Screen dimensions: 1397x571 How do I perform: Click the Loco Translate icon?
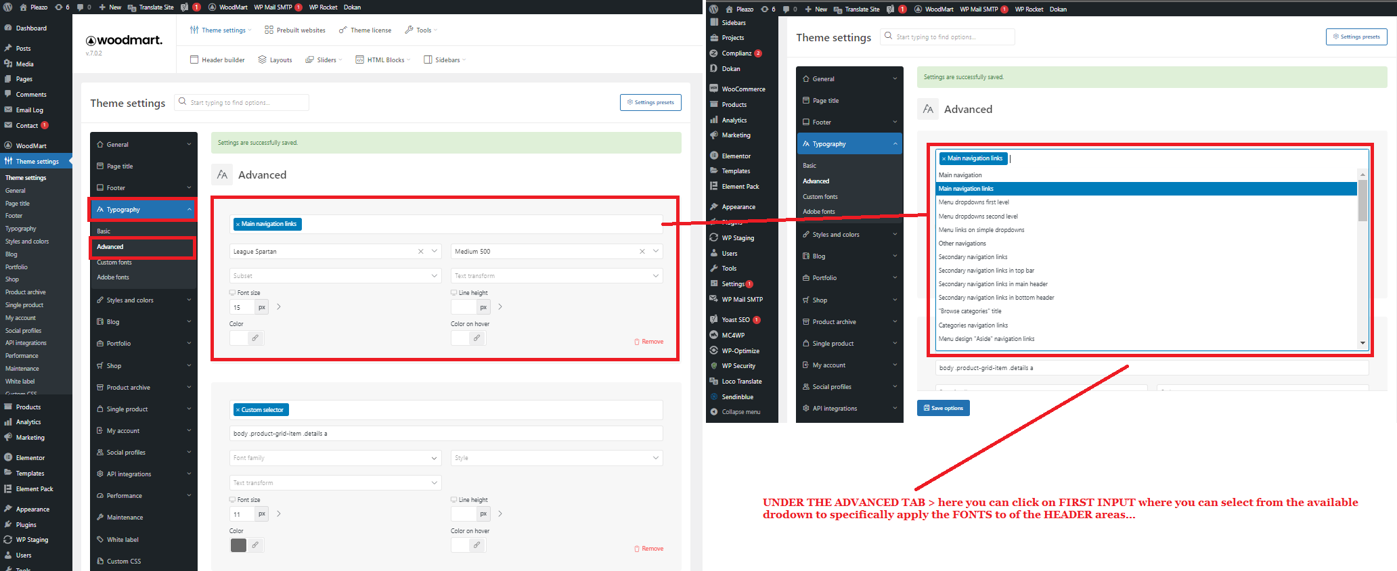tap(714, 381)
